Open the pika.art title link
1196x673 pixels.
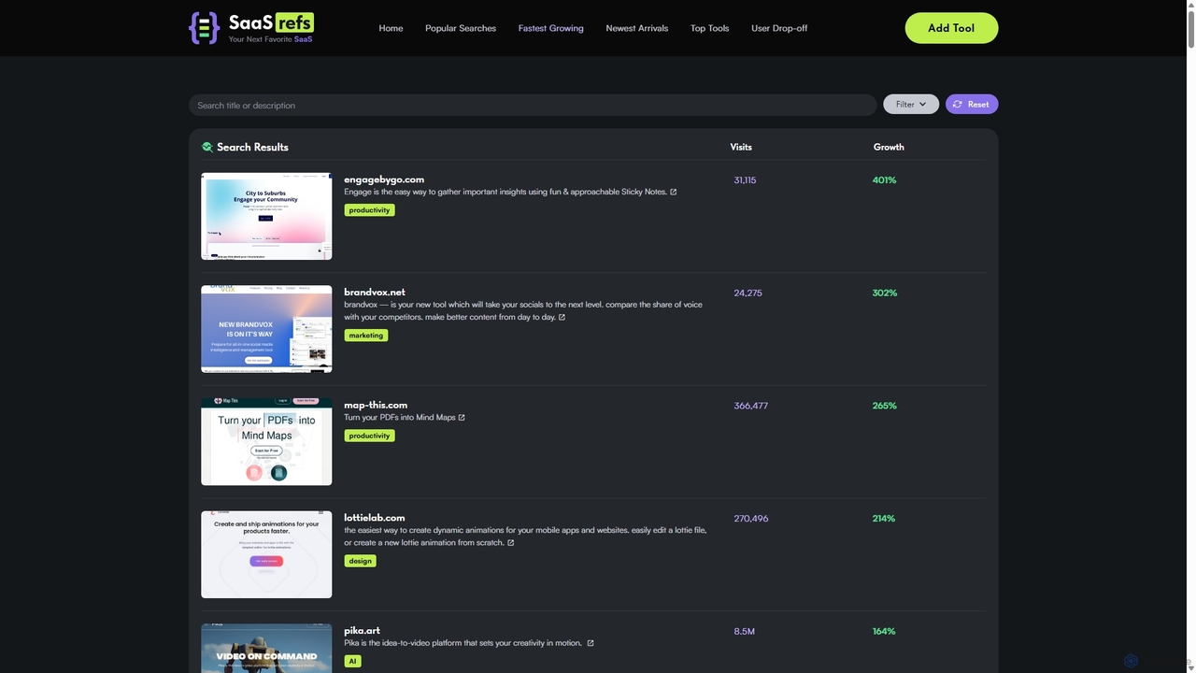362,631
